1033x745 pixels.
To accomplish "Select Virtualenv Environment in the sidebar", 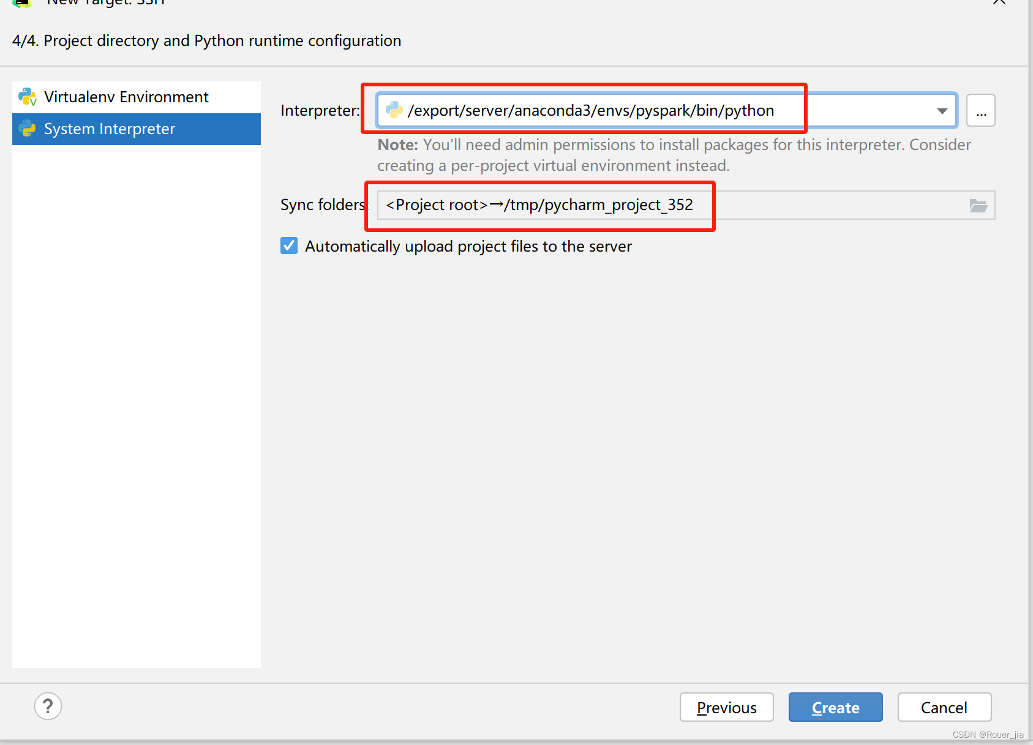I will [x=136, y=97].
